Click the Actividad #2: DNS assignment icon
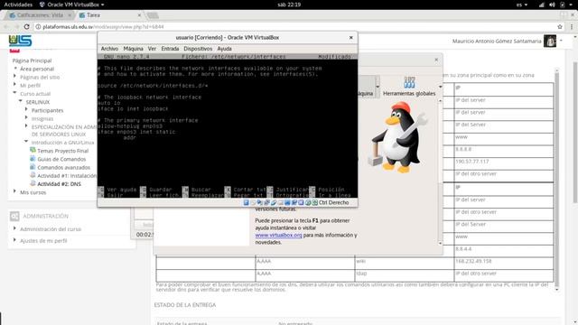The width and height of the screenshot is (578, 325). point(33,183)
